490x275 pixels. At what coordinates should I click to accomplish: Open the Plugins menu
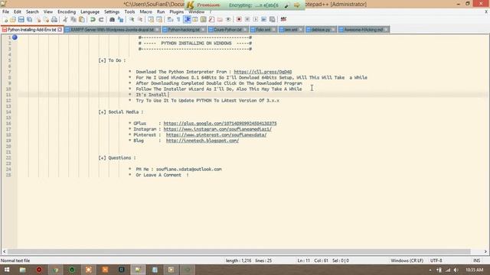coord(177,11)
